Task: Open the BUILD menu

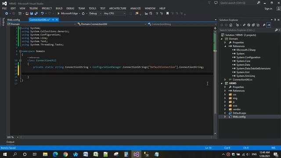Action: tap(59, 8)
